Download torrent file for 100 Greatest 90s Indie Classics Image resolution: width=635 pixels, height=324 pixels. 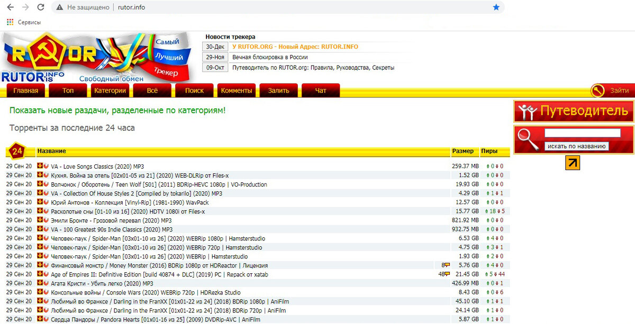[x=40, y=229]
